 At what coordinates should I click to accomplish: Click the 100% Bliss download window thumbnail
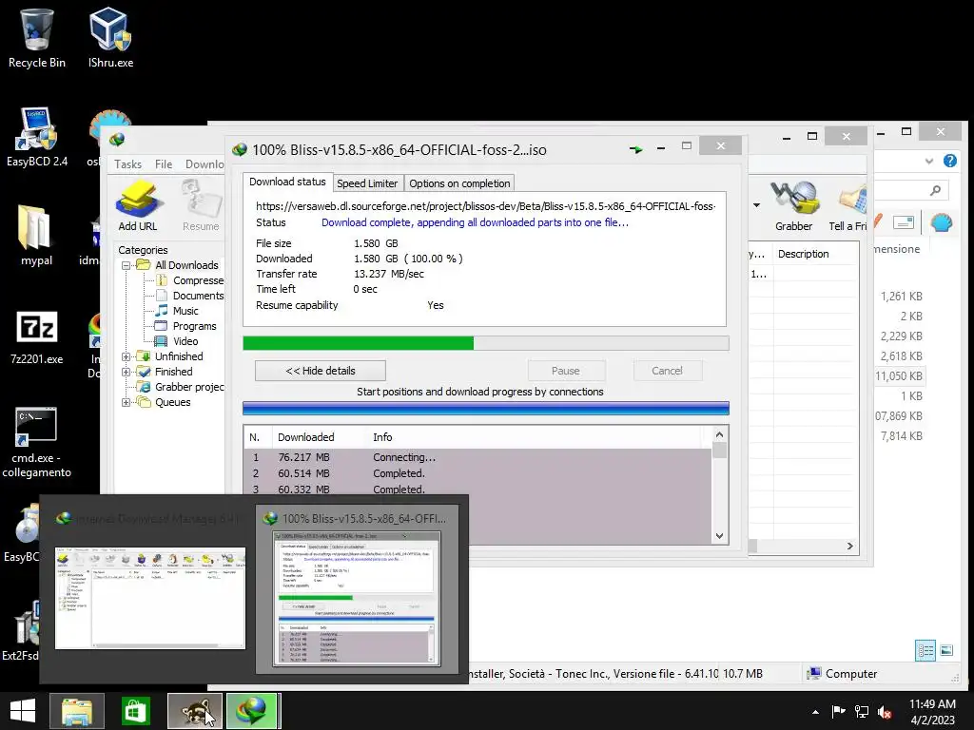tap(358, 587)
